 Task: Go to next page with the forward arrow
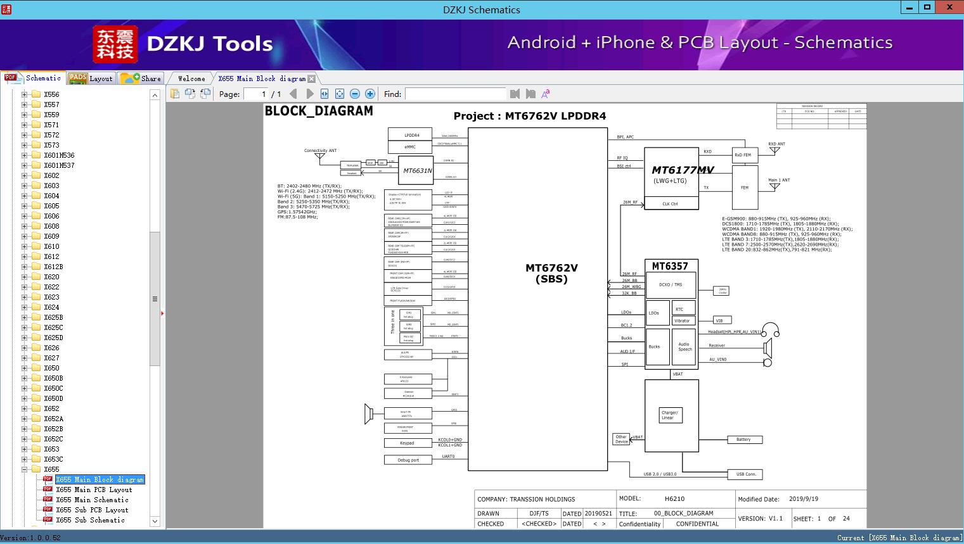309,93
